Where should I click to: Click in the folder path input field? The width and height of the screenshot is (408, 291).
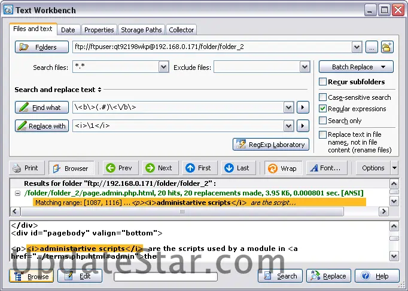click(212, 47)
